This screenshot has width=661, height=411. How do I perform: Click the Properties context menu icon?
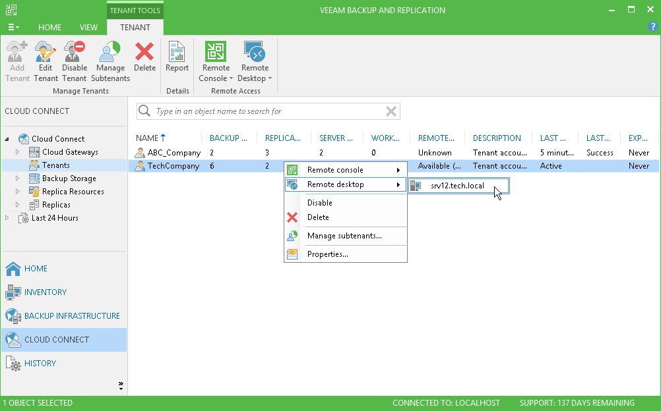292,254
